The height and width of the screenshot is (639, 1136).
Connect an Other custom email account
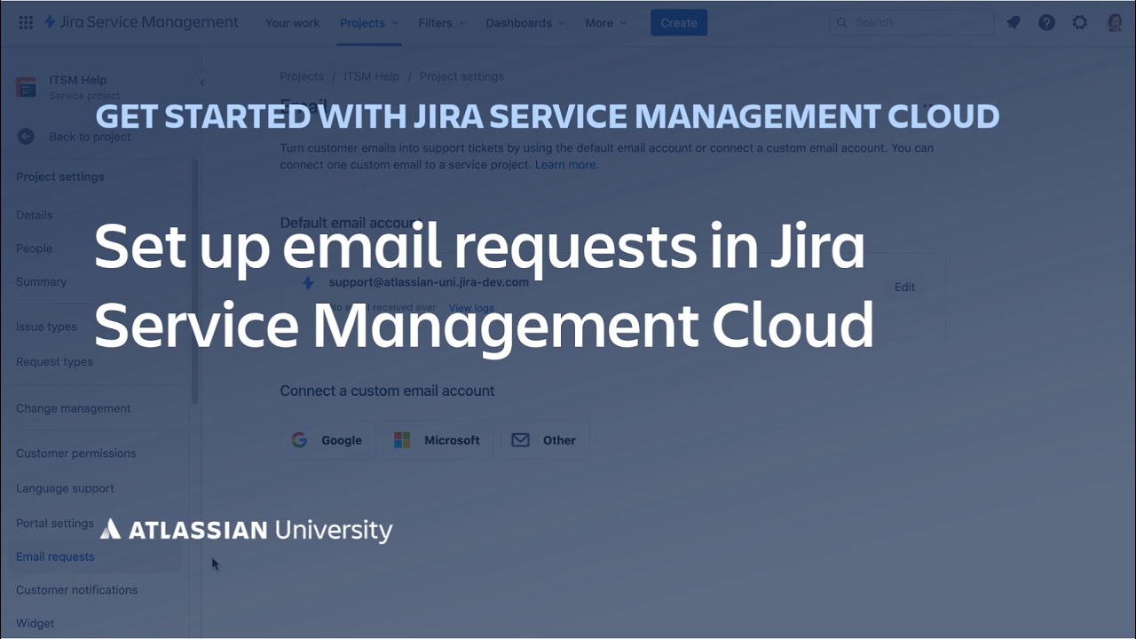545,440
